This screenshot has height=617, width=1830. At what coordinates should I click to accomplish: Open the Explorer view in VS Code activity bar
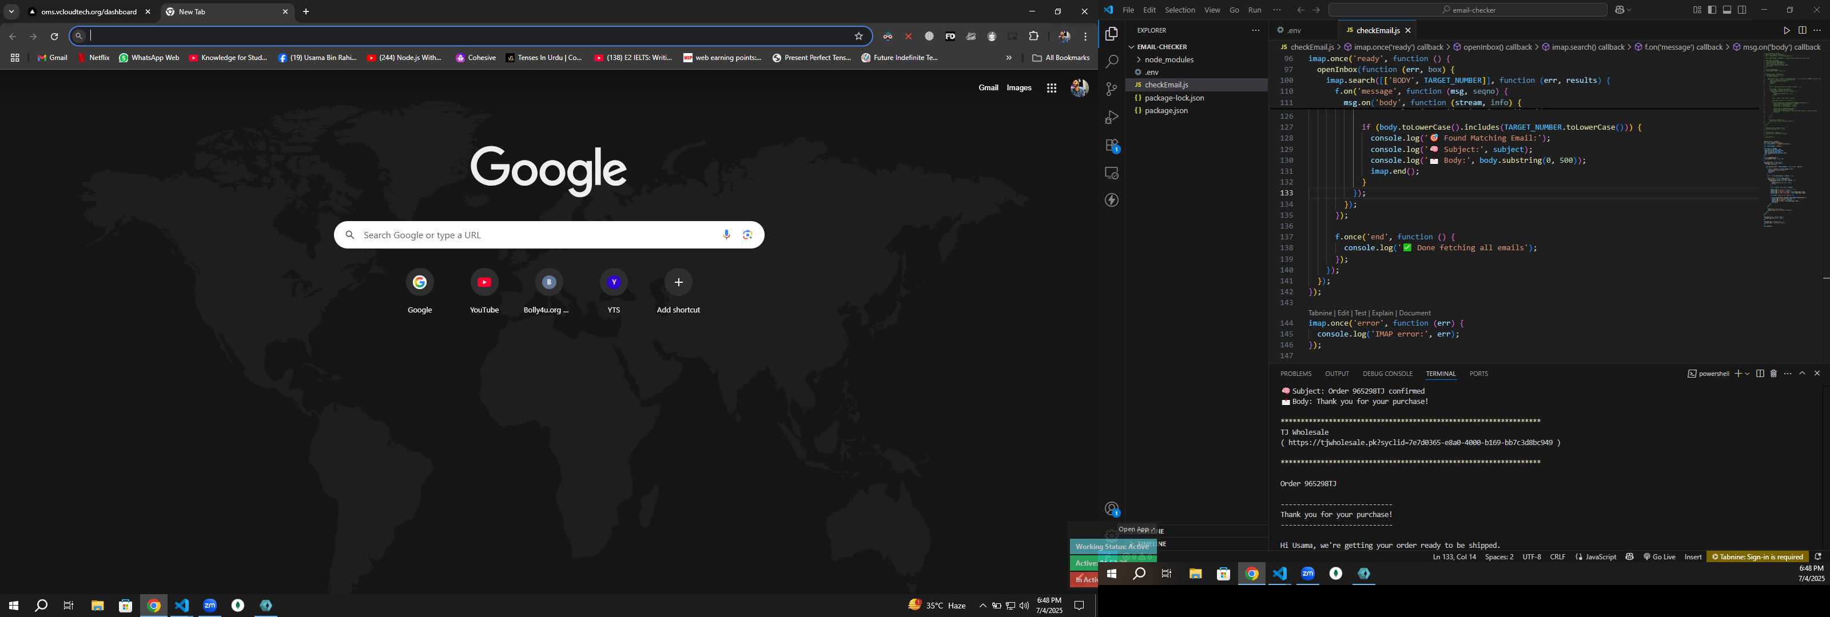click(x=1112, y=34)
